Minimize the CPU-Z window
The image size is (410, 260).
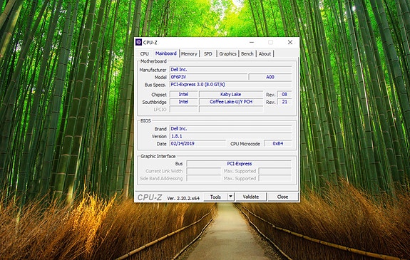252,42
